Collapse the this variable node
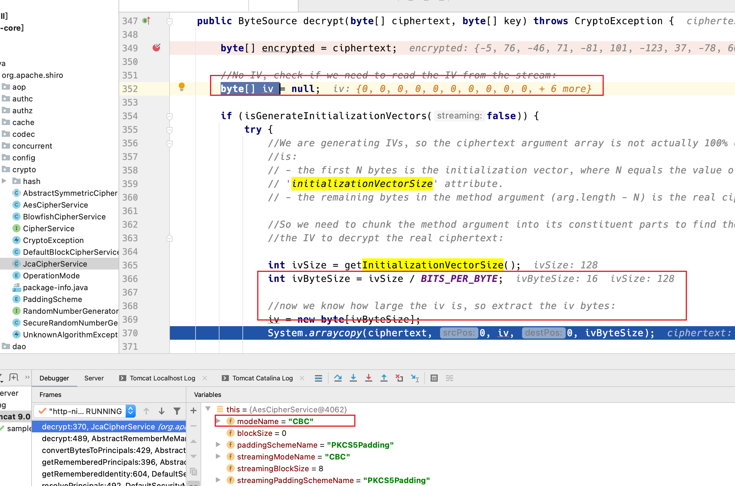Viewport: 735px width, 486px height. coord(208,409)
